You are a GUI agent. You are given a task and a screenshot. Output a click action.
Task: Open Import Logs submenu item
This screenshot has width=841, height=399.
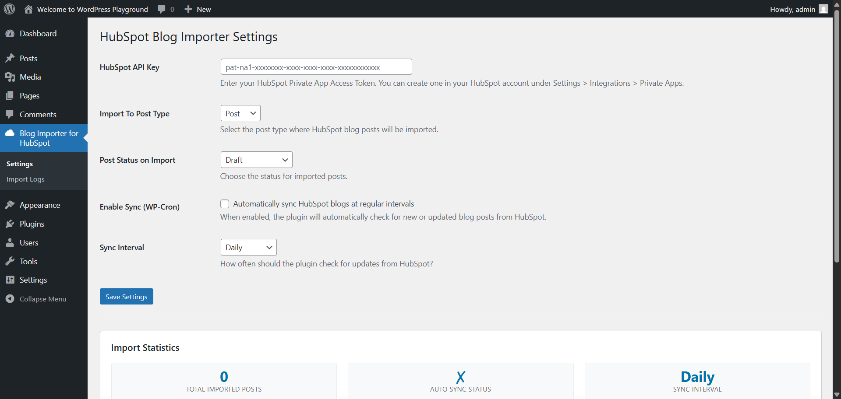[x=25, y=179]
